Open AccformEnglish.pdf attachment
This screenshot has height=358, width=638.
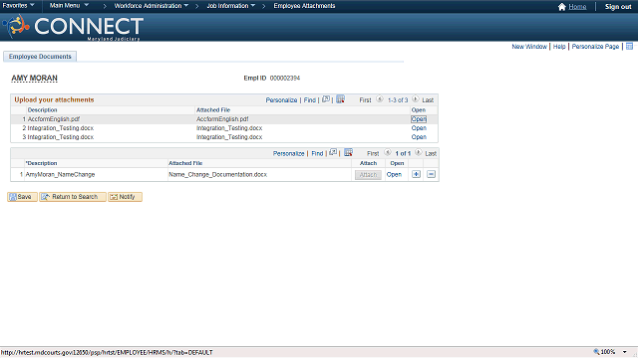419,119
